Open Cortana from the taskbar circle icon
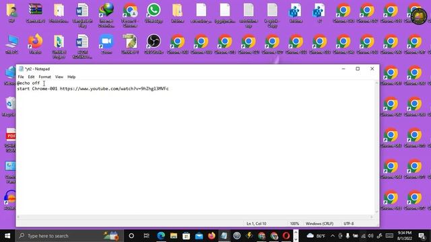 [x=131, y=236]
